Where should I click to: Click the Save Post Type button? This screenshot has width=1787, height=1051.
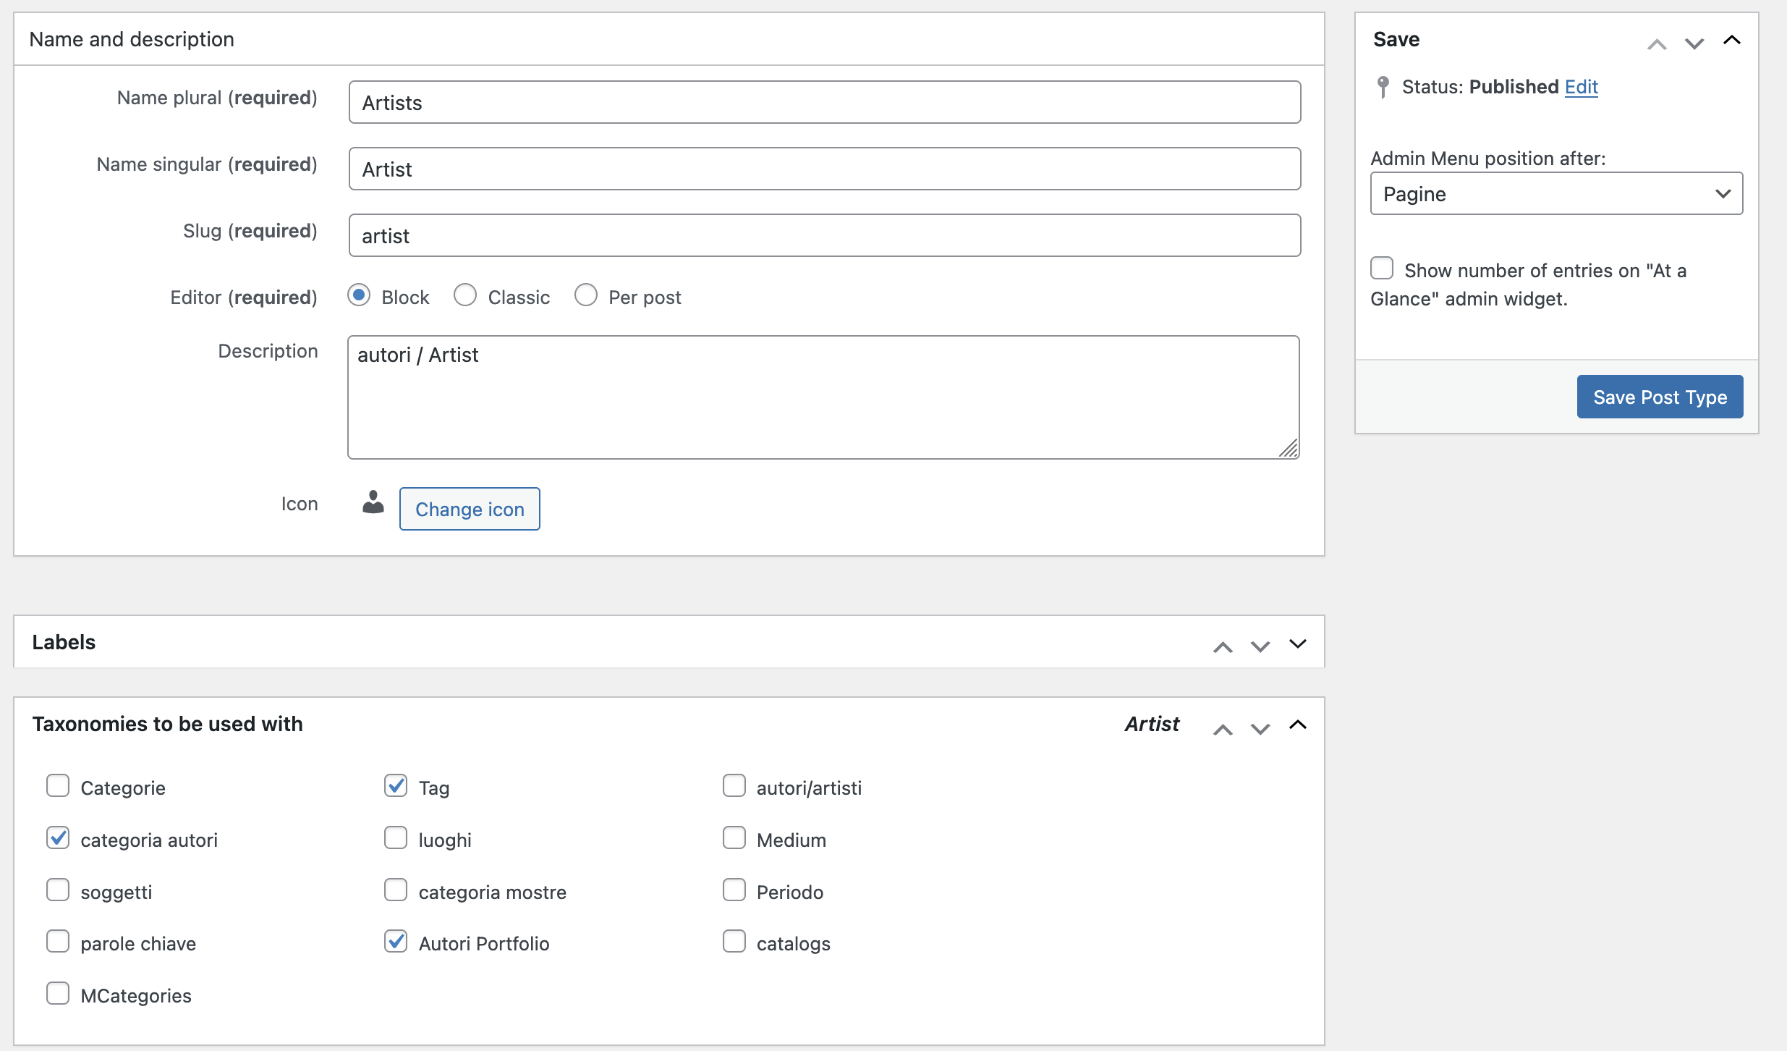1659,397
